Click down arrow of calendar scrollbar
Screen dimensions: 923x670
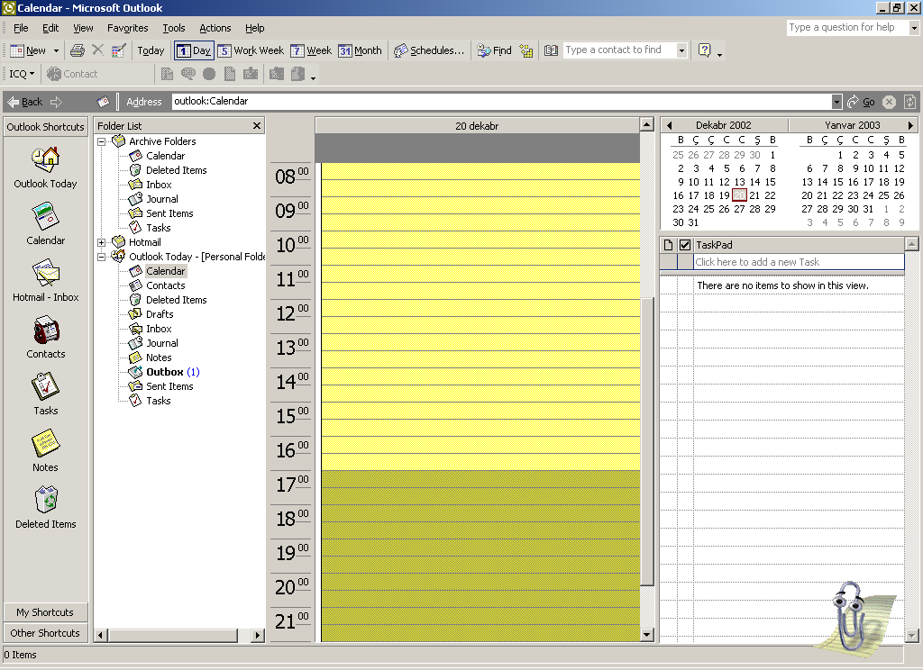pyautogui.click(x=646, y=635)
